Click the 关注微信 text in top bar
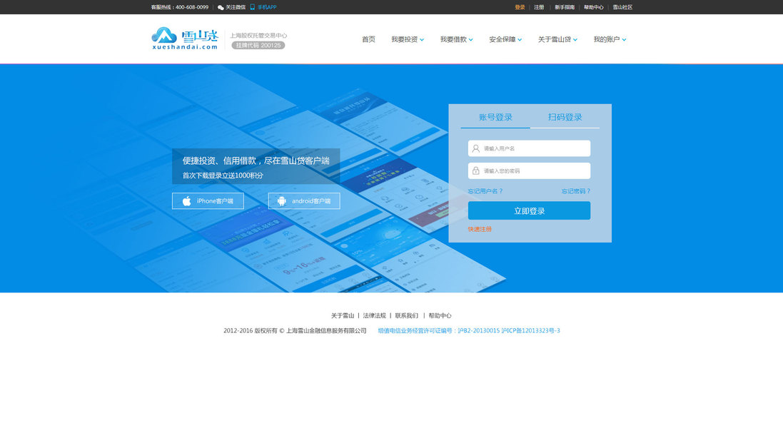Image resolution: width=783 pixels, height=428 pixels. 236,7
